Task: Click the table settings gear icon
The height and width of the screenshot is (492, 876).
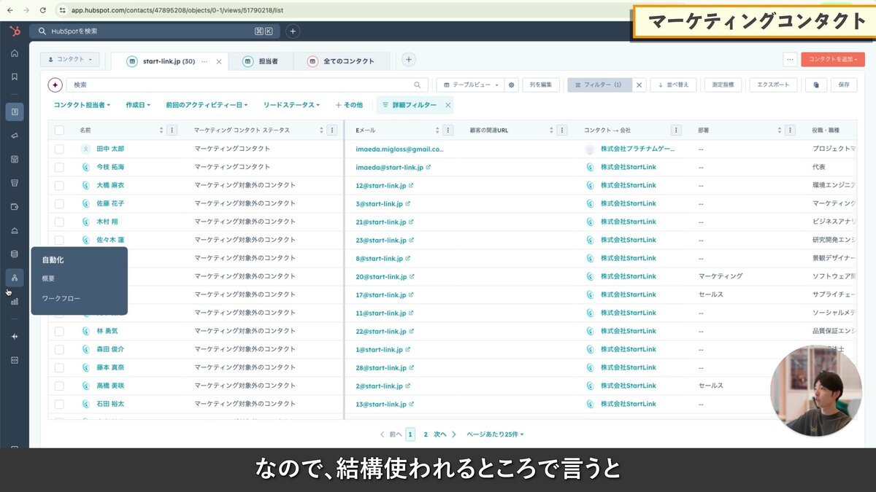Action: [x=511, y=85]
